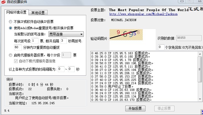Viewport: 203px width, 115px height.
Task: Click the 识别的数据 field showing 96958
Action: coord(189,38)
